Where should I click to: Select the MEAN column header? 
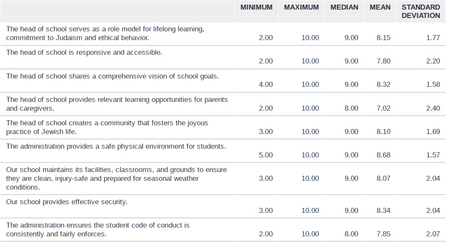click(380, 8)
